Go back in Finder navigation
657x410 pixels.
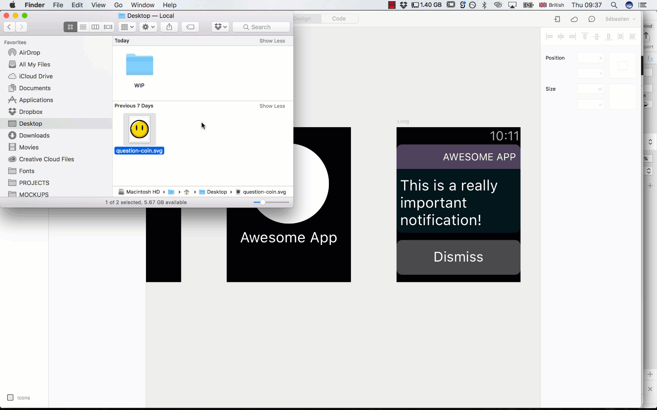[x=9, y=27]
